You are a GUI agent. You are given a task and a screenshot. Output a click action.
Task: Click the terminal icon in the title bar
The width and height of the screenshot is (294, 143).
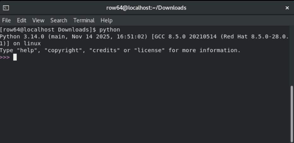[6, 8]
